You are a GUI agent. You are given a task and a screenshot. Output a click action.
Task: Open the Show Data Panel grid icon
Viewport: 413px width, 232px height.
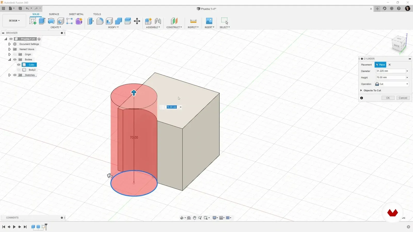(x=3, y=9)
